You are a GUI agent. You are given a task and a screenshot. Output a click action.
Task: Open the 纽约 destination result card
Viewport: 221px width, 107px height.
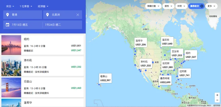43,45
